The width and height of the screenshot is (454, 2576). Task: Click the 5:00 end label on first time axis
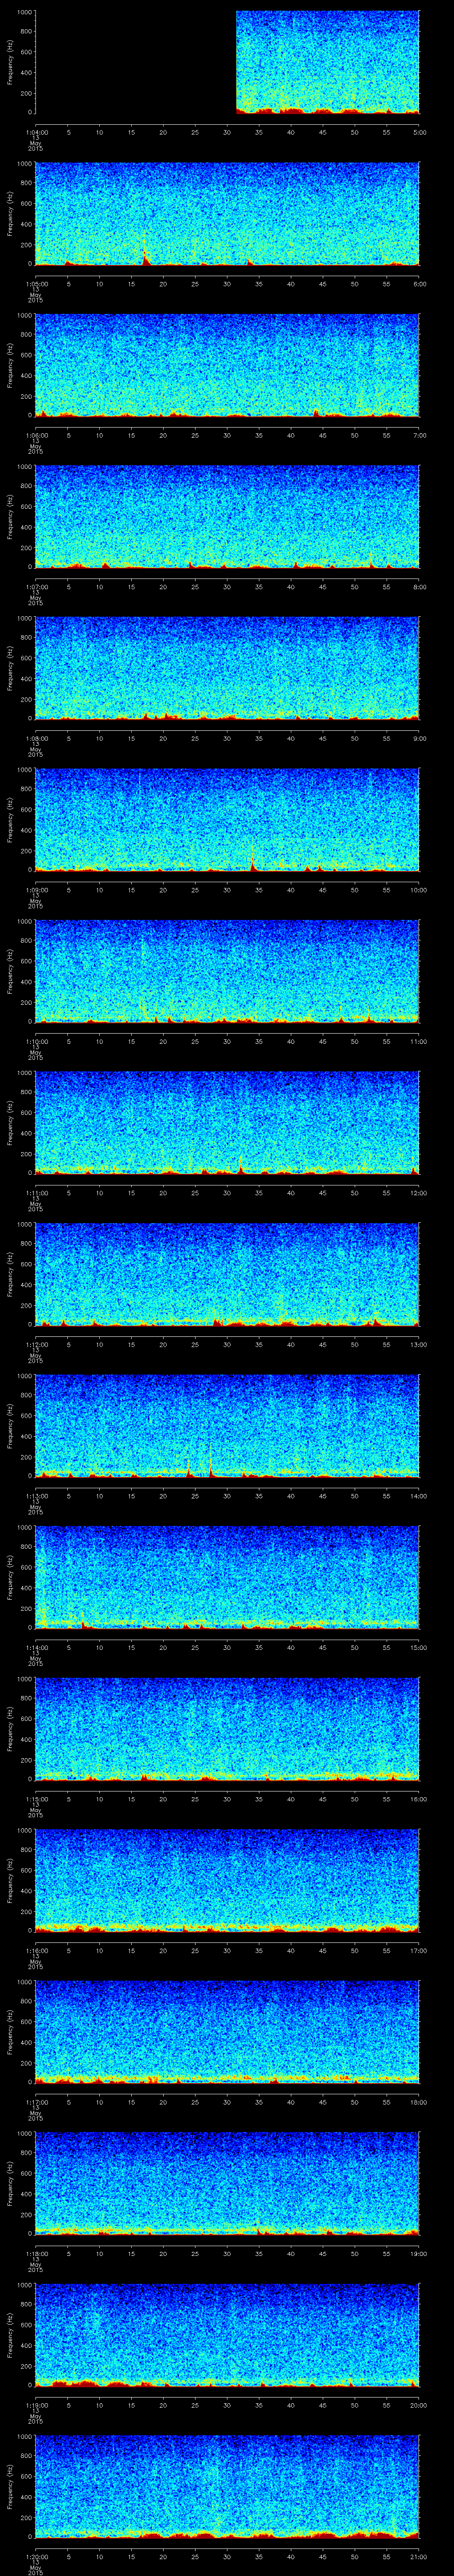click(419, 132)
